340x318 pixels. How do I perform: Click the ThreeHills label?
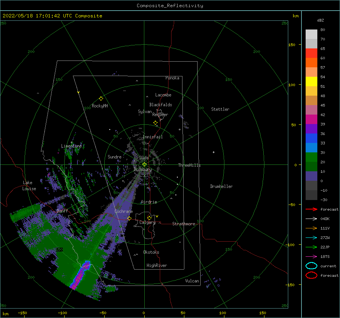point(189,165)
